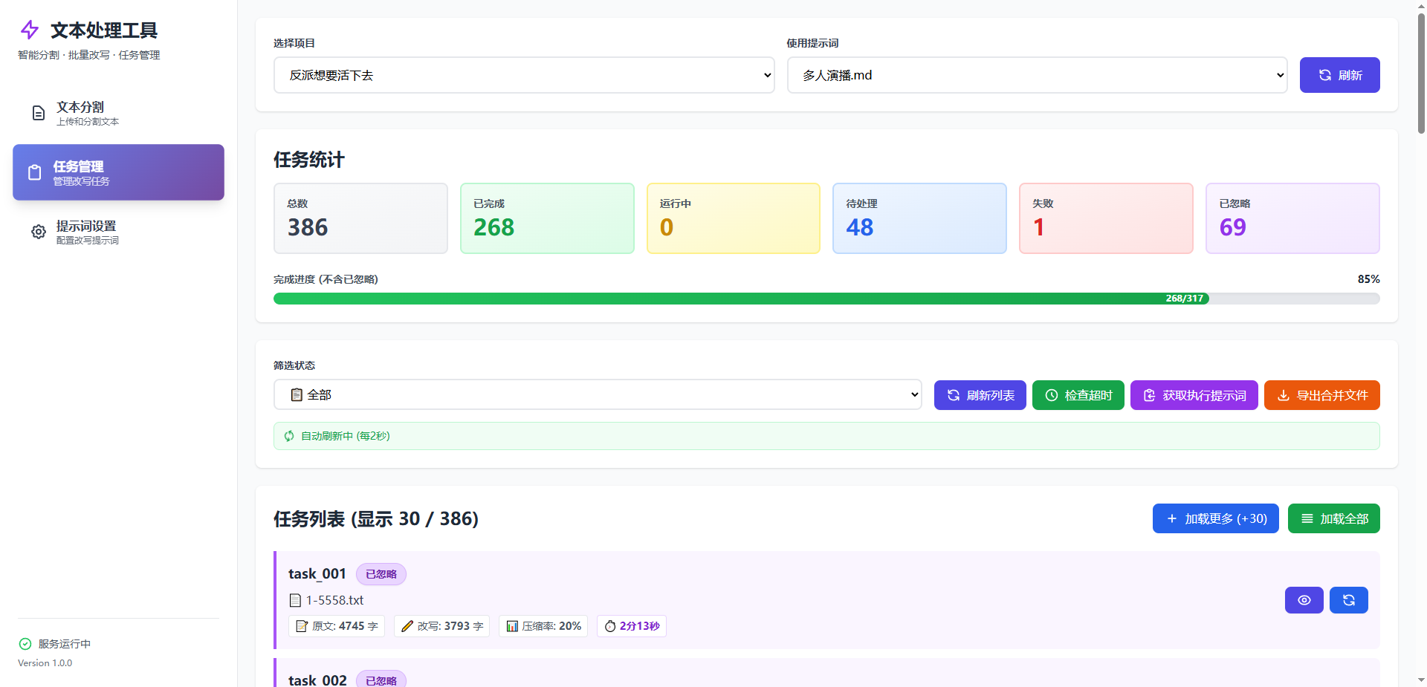
Task: Click the auto-refresh spinning icon
Action: coord(289,436)
